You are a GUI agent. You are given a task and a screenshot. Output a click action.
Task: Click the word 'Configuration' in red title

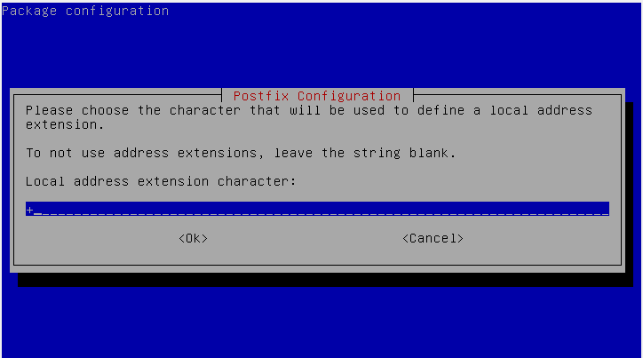pos(349,96)
